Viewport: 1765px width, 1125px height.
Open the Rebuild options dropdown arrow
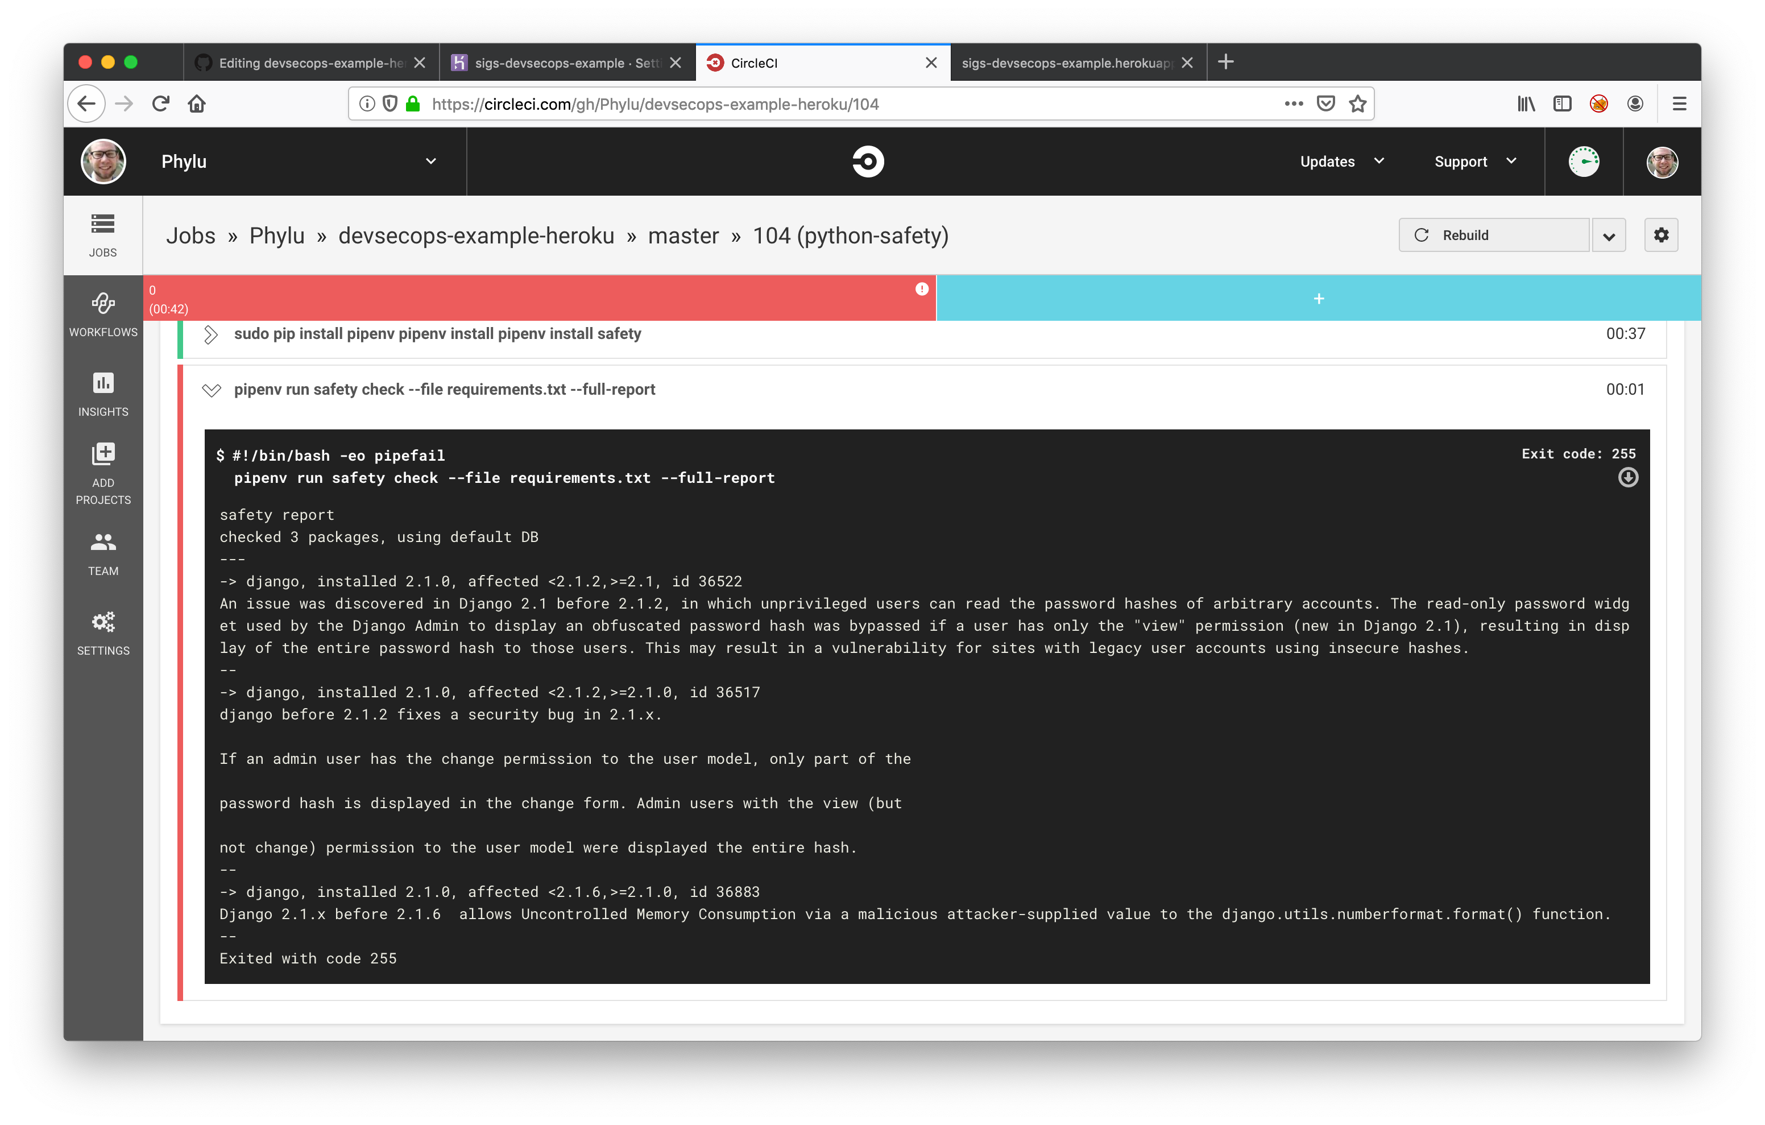(x=1609, y=235)
